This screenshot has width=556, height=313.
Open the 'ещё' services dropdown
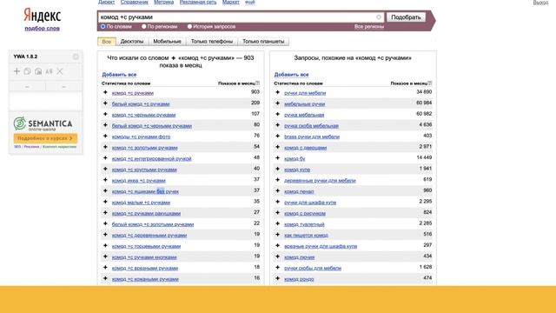250,2
